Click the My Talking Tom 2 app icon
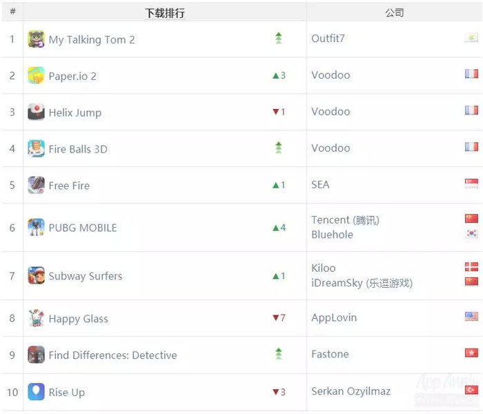483x414 pixels. click(x=36, y=39)
